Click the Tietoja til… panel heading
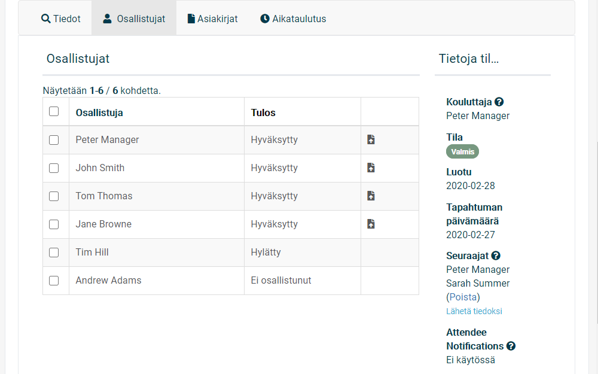The height and width of the screenshot is (374, 598). [x=469, y=59]
